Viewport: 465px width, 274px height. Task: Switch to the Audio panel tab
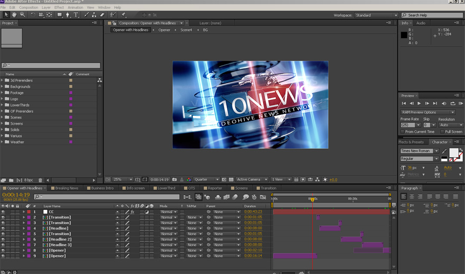click(x=421, y=23)
